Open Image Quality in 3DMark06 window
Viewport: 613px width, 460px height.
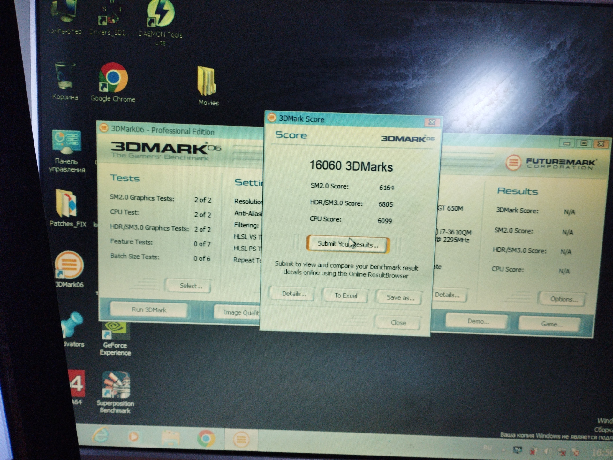click(238, 312)
